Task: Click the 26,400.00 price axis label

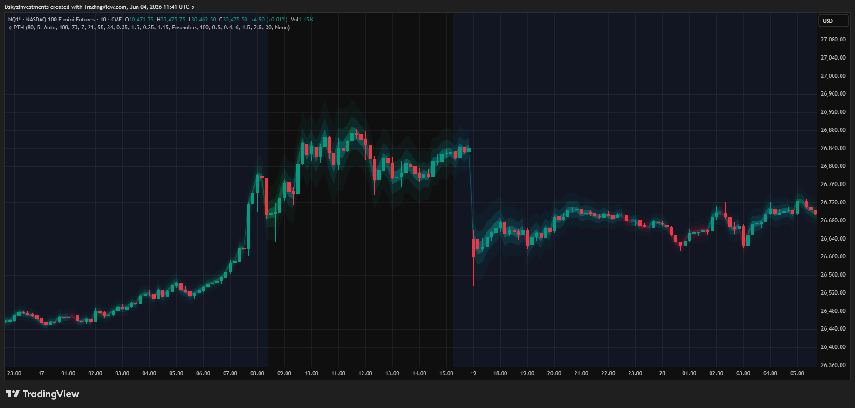Action: click(833, 347)
